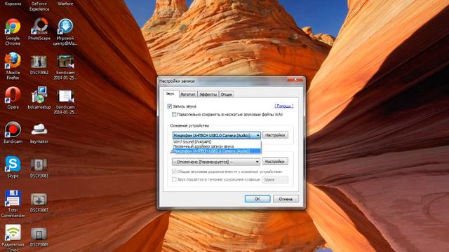
Task: Pick the highlighted Микрофон A4TECH list entry
Action: pos(217,151)
